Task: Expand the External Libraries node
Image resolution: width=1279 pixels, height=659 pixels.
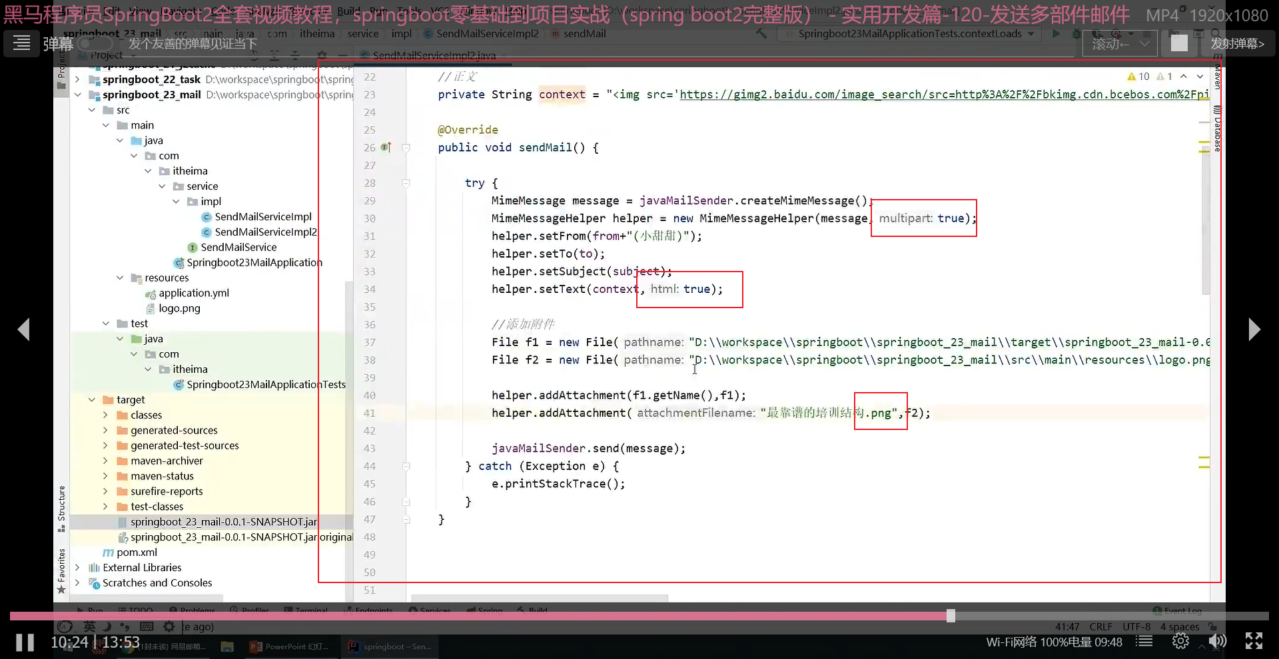Action: 77,568
